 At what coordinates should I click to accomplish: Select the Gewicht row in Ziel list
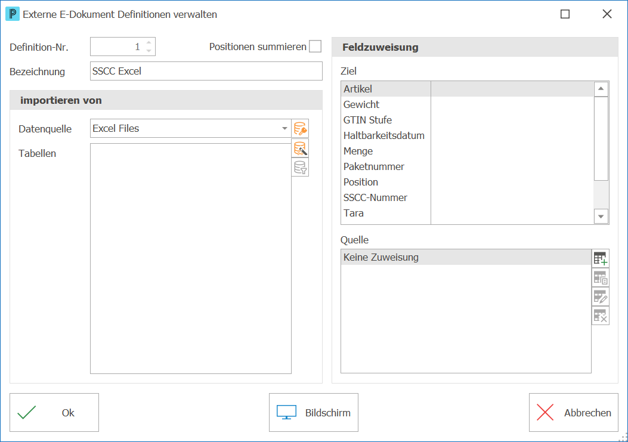[467, 104]
